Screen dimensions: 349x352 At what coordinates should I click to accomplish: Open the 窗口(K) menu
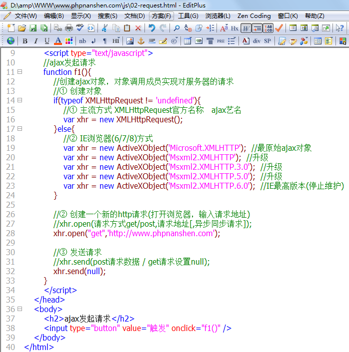[287, 16]
